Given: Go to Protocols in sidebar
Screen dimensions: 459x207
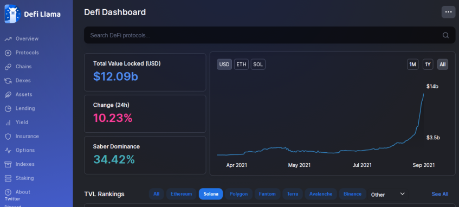Looking at the screenshot, I should coord(27,53).
